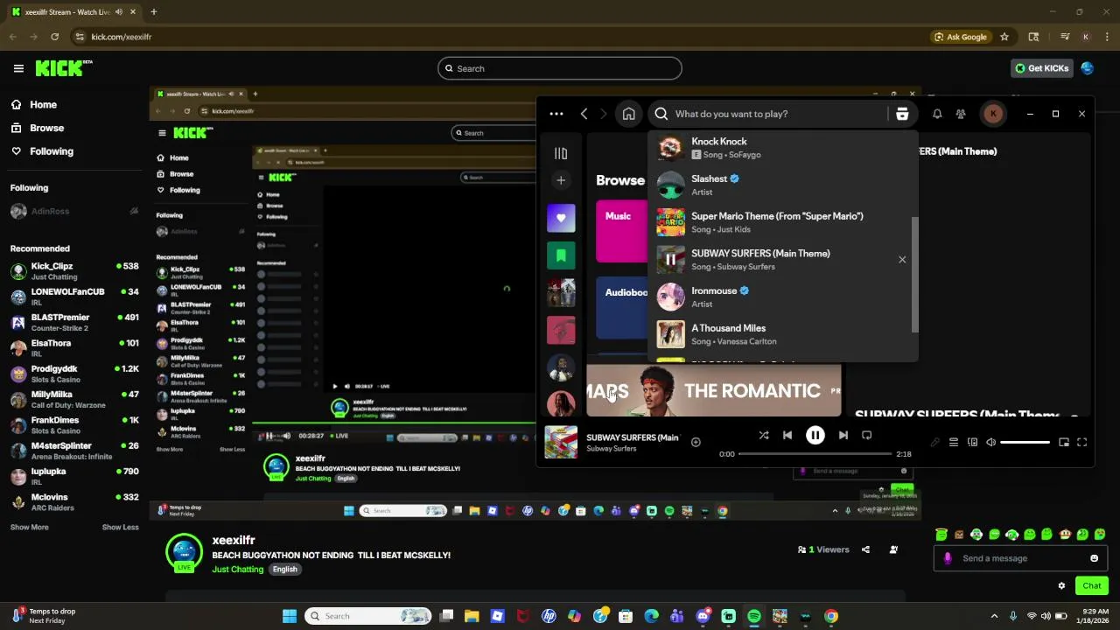Viewport: 1120px width, 630px height.
Task: Open Liked Songs heart tile in Spotify sidebar
Action: [x=561, y=218]
